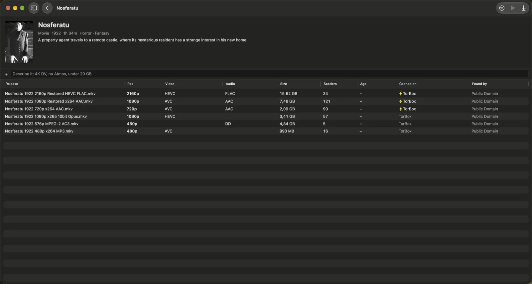This screenshot has width=532, height=284.
Task: Click the lightning TorBox badge on the 1080p Restored row
Action: coord(407,101)
